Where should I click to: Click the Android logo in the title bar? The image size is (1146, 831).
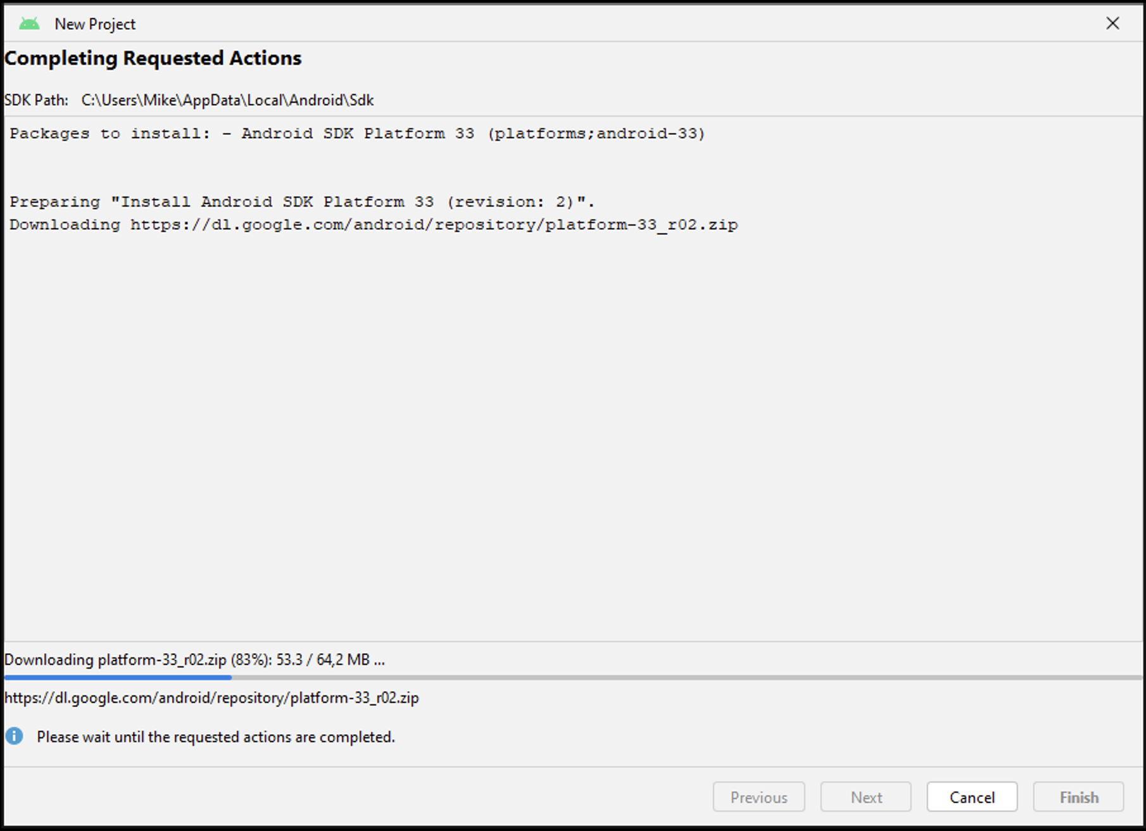click(29, 24)
